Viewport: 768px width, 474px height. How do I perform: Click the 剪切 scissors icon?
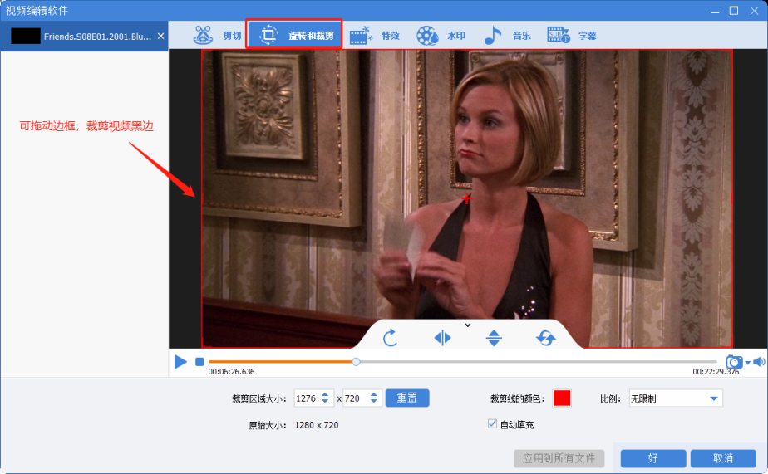203,35
